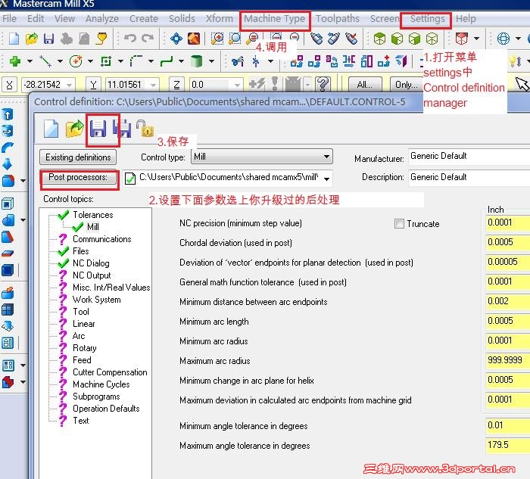The width and height of the screenshot is (530, 479).
Task: Click the globe icon in top toolbar
Action: coord(503,39)
